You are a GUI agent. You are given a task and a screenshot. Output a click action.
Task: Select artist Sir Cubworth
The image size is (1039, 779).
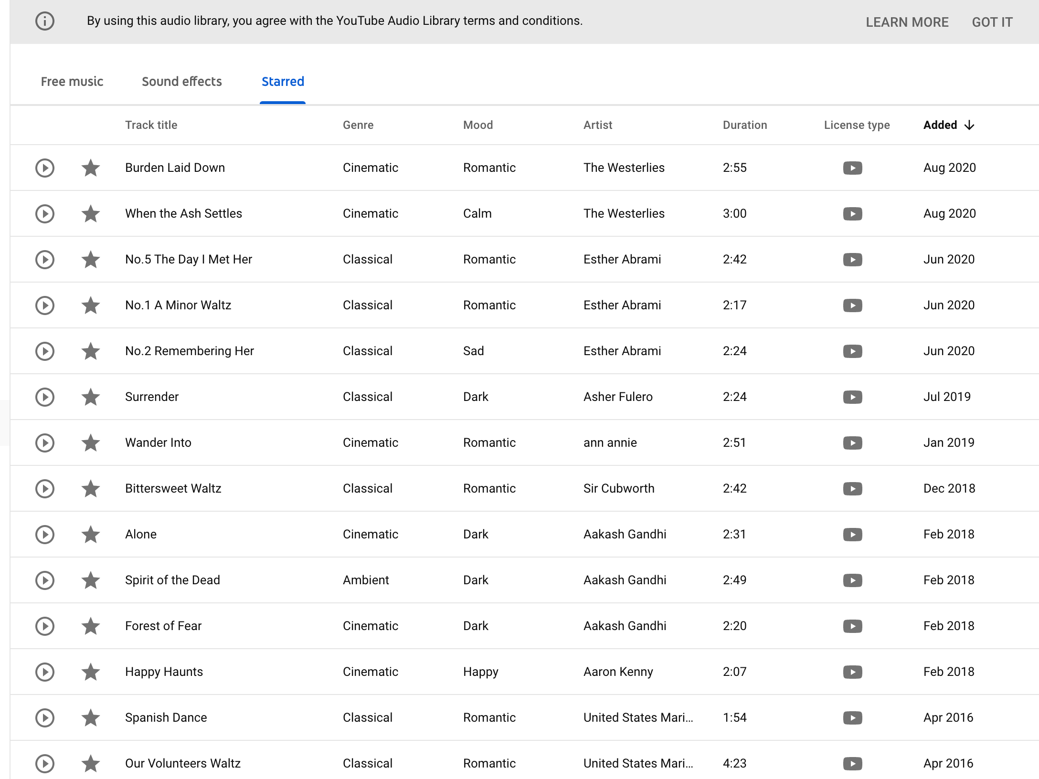(619, 488)
